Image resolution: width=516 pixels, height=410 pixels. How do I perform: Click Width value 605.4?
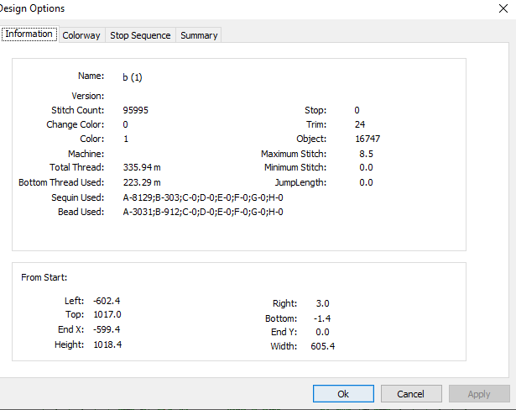click(x=322, y=346)
